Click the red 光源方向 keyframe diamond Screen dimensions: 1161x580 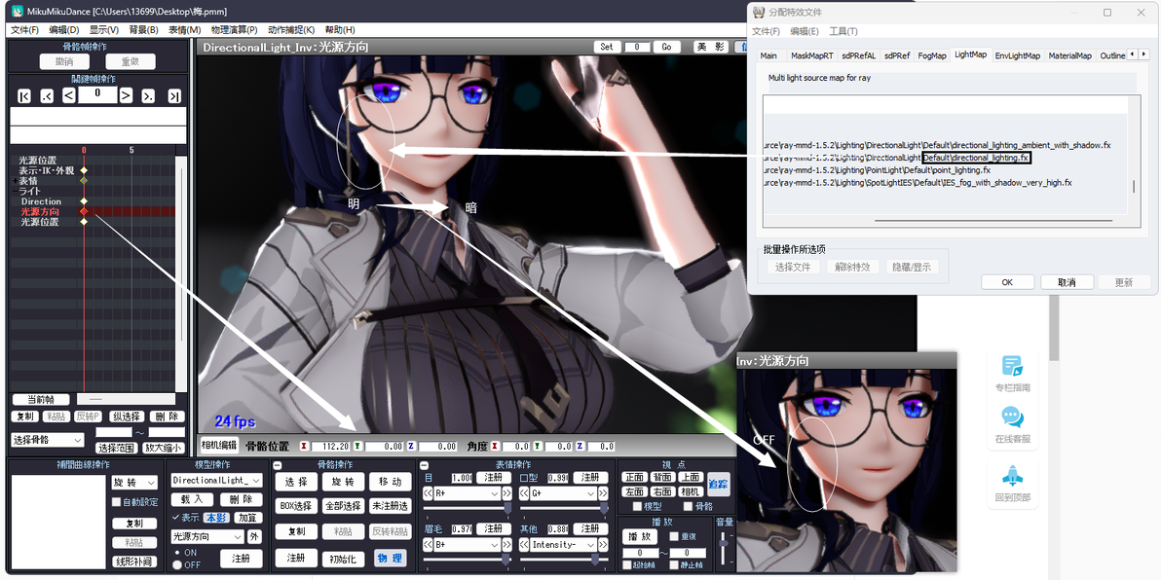click(x=84, y=211)
